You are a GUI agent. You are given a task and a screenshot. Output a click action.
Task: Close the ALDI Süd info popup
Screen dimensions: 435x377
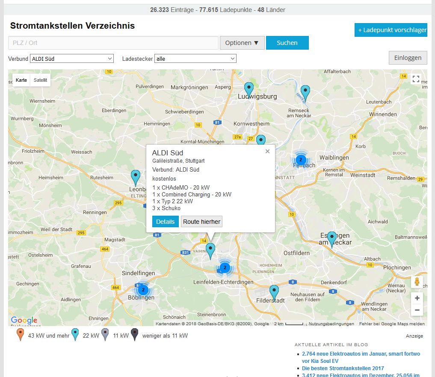coord(267,151)
